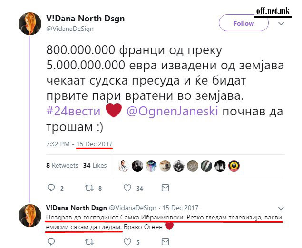This screenshot has width=302, height=248.
Task: Click envelope icon on the reply tweet
Action: tap(165, 242)
